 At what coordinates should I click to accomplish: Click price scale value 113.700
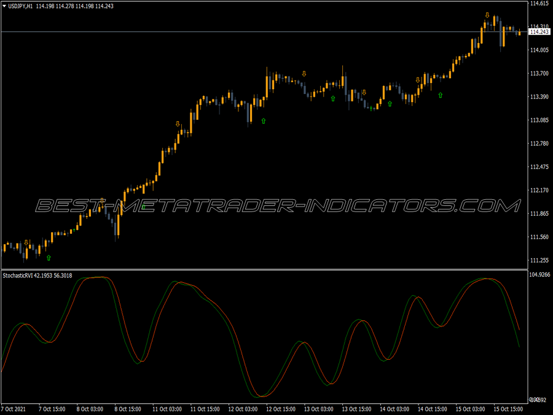point(539,73)
